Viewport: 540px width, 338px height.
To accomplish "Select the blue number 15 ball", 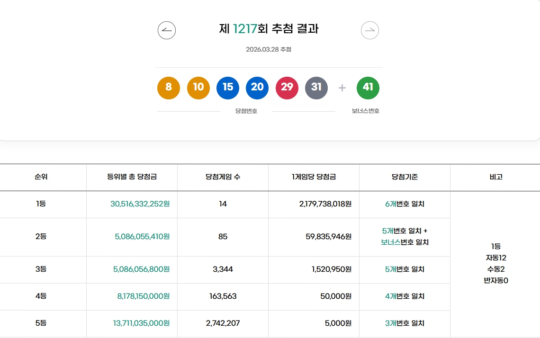I will (x=227, y=88).
